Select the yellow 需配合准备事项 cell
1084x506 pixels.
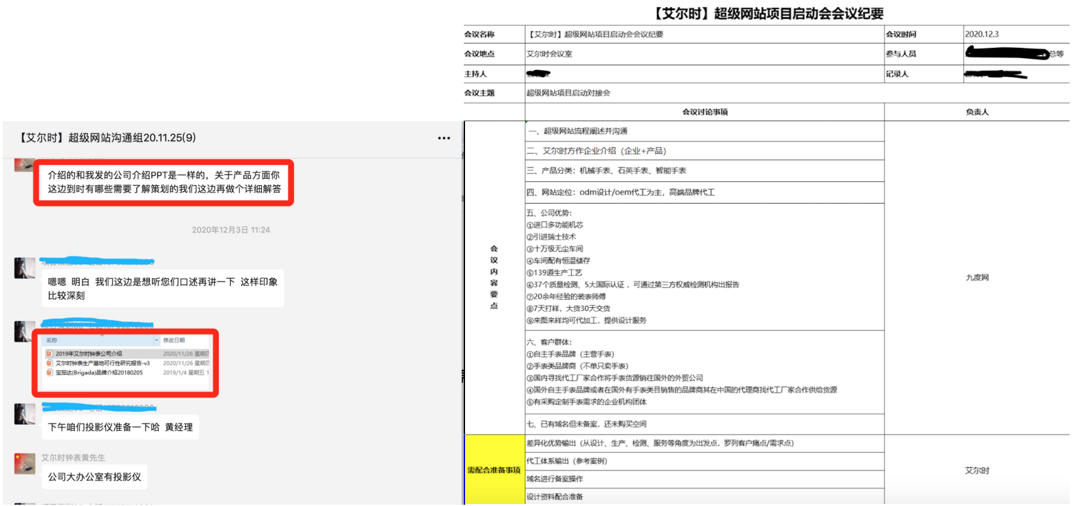[494, 470]
